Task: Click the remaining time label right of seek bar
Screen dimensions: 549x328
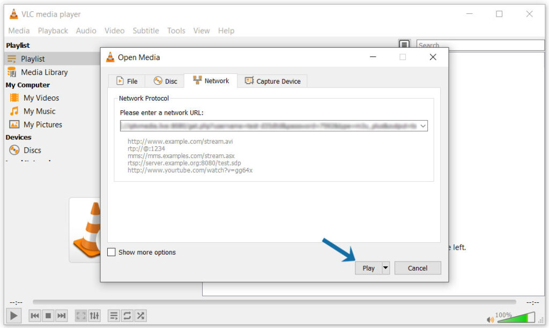Action: point(532,302)
